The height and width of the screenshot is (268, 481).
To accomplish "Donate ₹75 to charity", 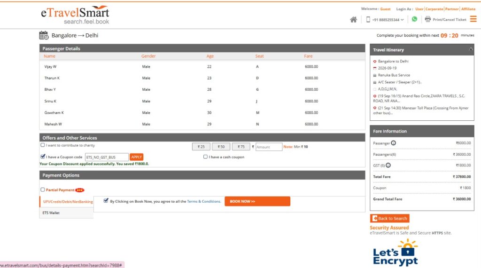I will pos(241,147).
